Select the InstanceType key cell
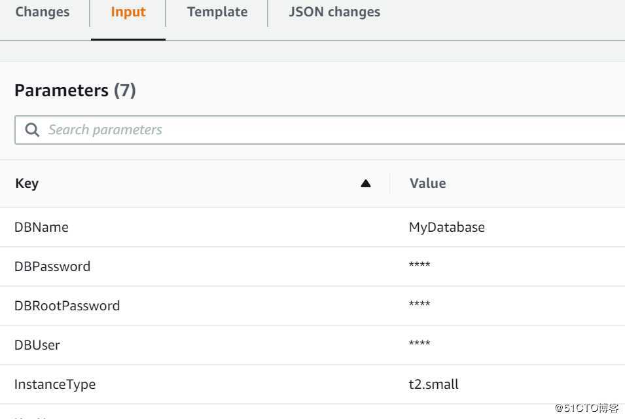This screenshot has height=419, width=625. 55,384
